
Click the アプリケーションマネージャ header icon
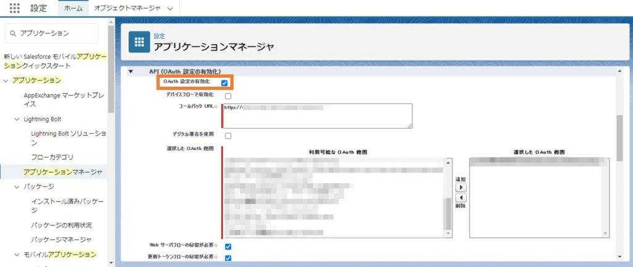tap(139, 42)
